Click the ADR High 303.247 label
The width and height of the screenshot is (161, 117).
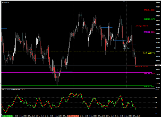(x=142, y=26)
